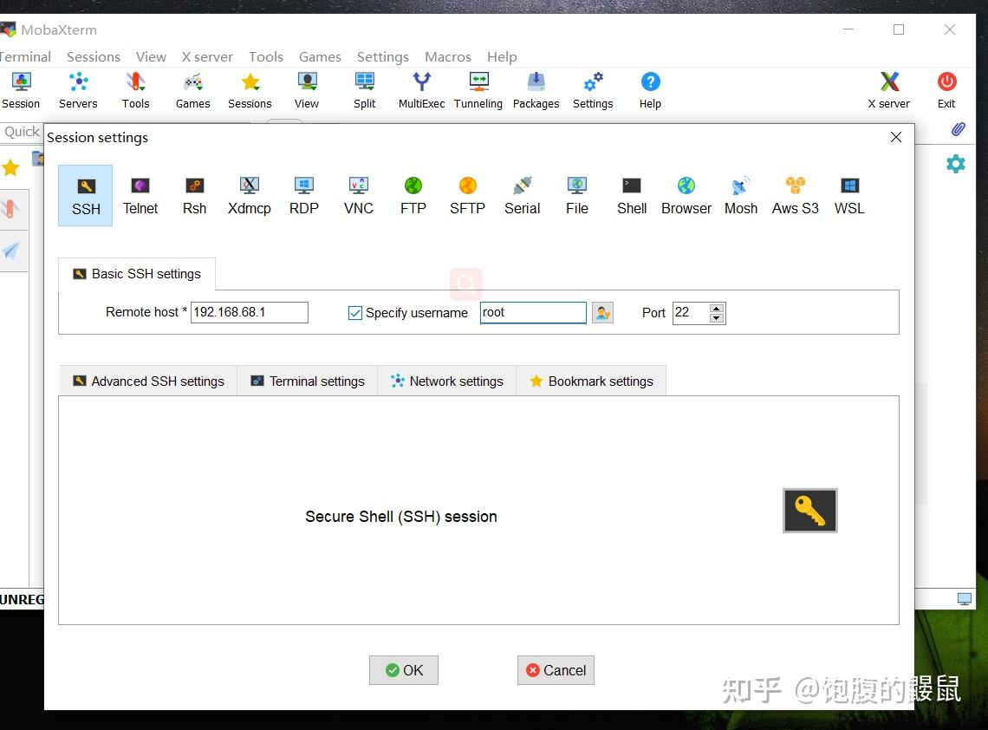Open the Help menu
This screenshot has width=988, height=730.
(x=502, y=56)
